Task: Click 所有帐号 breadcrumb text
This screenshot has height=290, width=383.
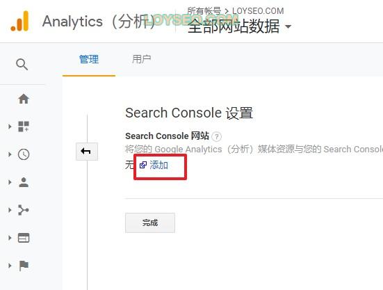Action: point(204,11)
